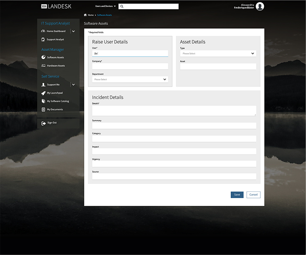
Task: Go to Home in the breadcrumb
Action: (91, 15)
